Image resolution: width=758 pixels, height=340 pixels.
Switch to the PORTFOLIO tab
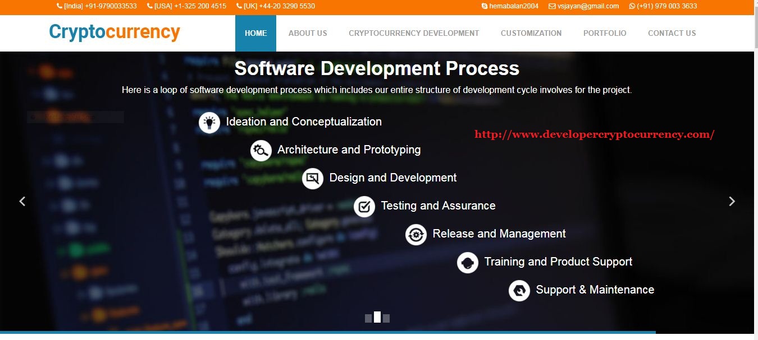click(605, 33)
